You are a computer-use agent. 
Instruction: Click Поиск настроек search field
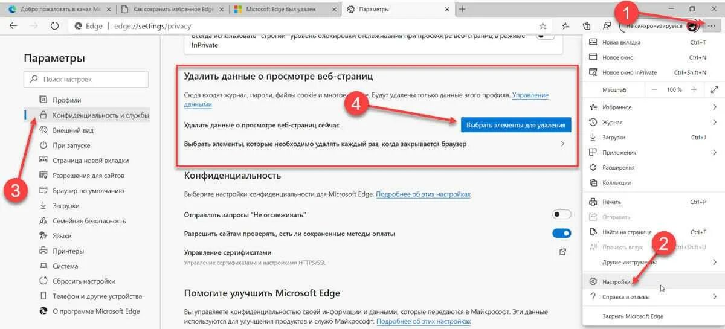coord(86,79)
